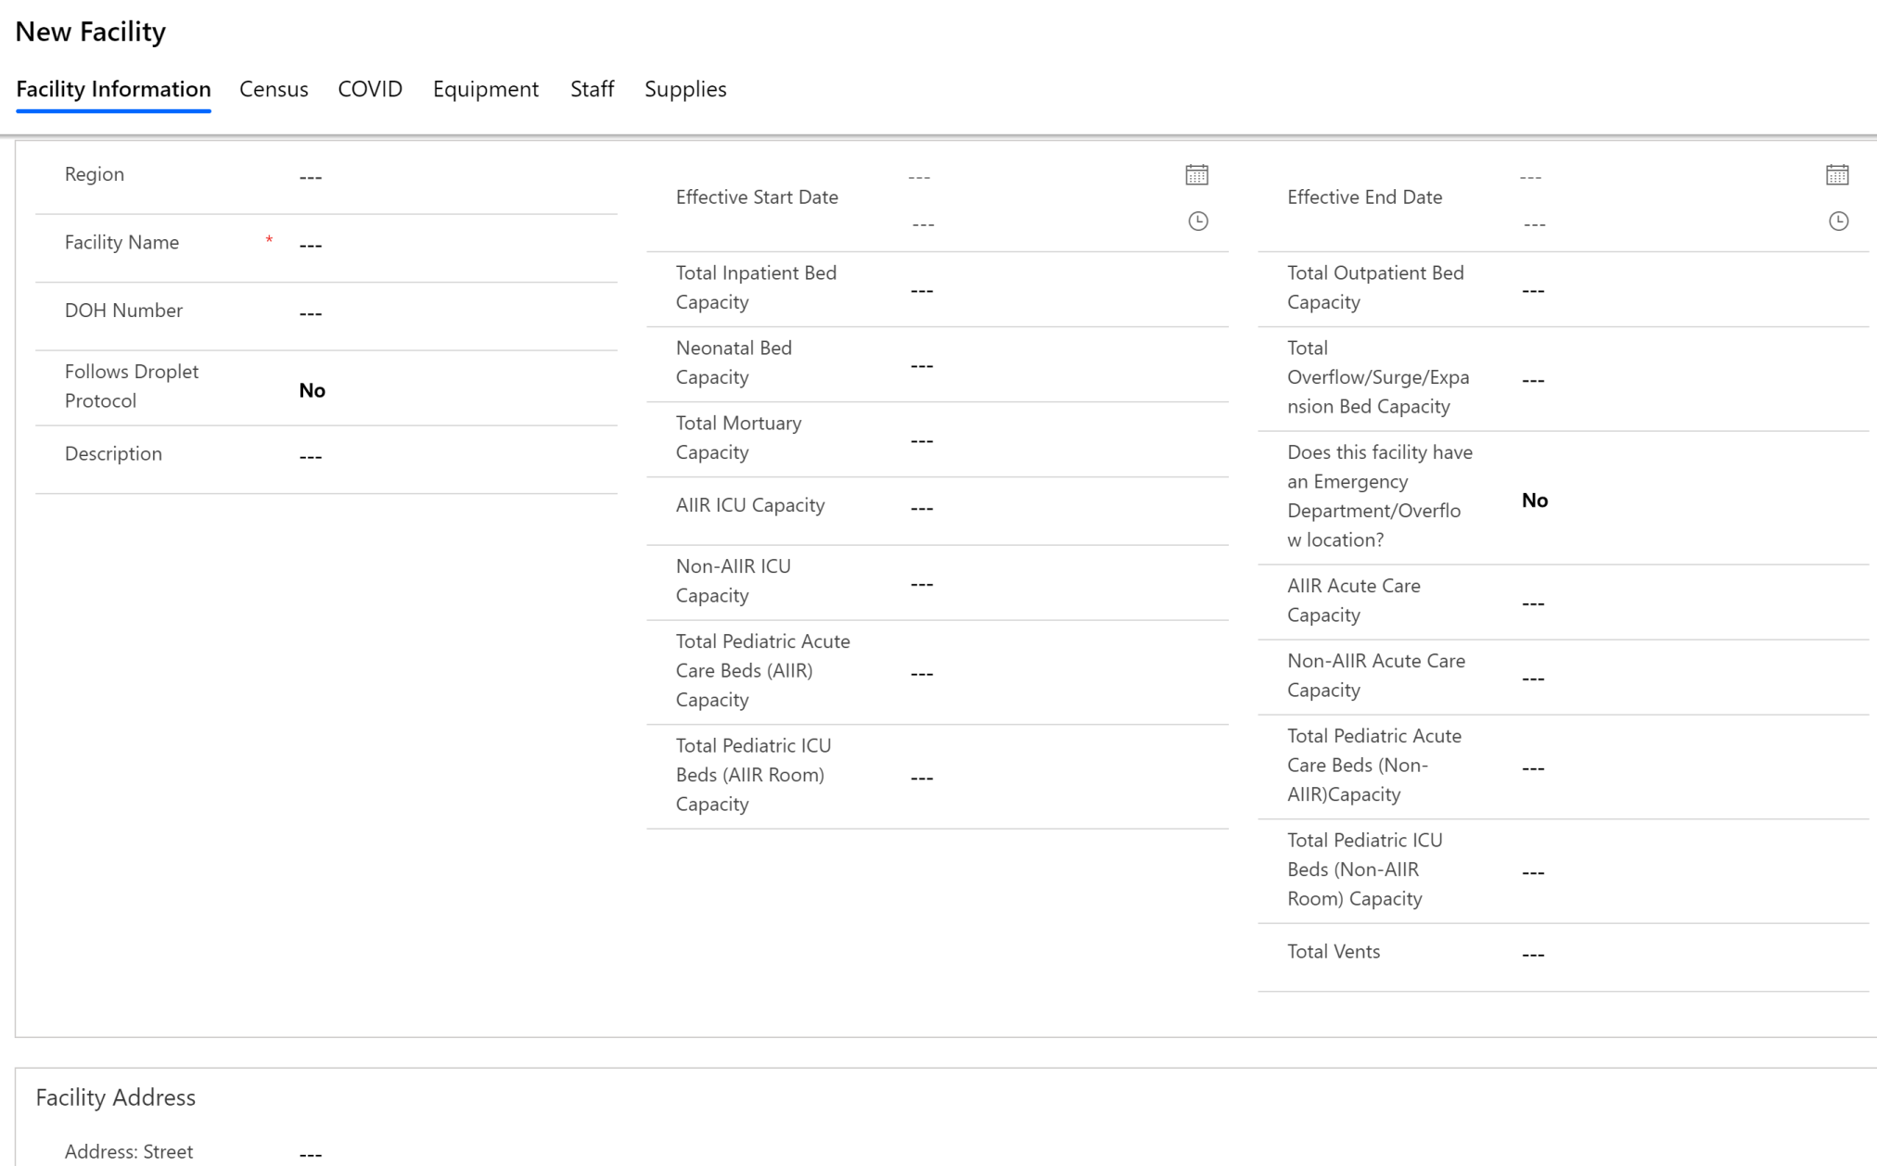Click the Supplies tab
1877x1166 pixels.
(685, 89)
